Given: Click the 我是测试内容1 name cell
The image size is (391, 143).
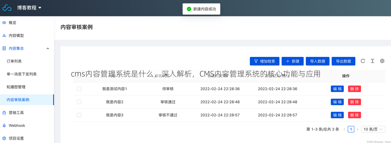Looking at the screenshot, I should (x=115, y=89).
